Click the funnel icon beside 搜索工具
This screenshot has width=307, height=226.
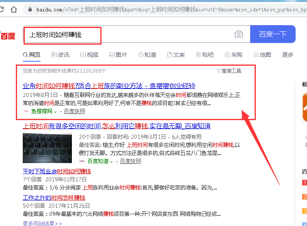coord(218,71)
